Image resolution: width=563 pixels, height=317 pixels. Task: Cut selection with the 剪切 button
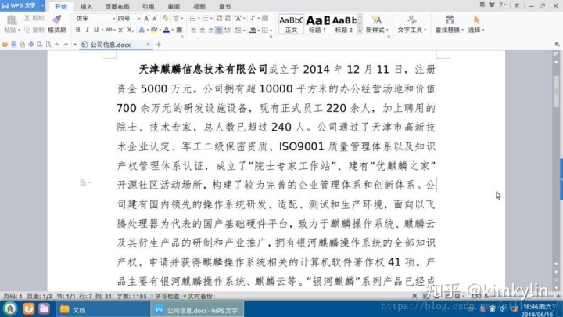(34, 18)
